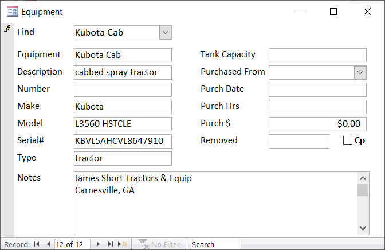The image size is (385, 250).
Task: Select the Tank Capacity field
Action: 317,55
